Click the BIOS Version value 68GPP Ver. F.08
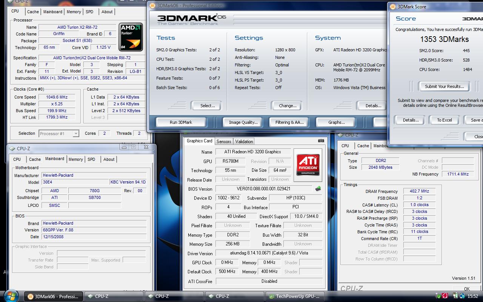The image size is (483, 302). 94,230
